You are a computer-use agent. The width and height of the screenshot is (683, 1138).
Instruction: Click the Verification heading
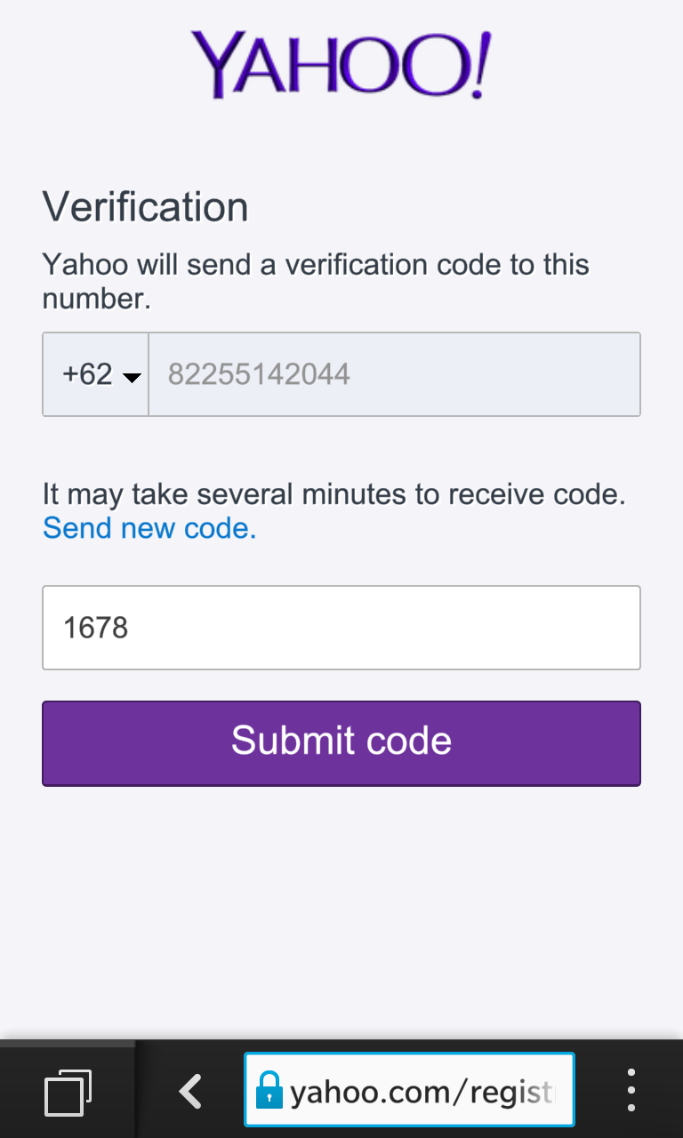[x=145, y=207]
